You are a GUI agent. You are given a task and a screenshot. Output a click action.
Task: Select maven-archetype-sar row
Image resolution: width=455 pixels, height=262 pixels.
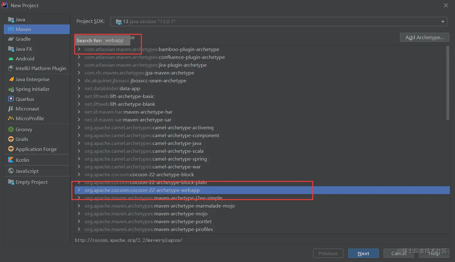pyautogui.click(x=262, y=120)
